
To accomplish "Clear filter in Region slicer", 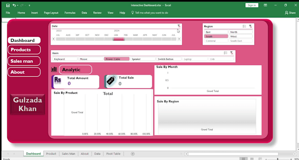I will [251, 26].
